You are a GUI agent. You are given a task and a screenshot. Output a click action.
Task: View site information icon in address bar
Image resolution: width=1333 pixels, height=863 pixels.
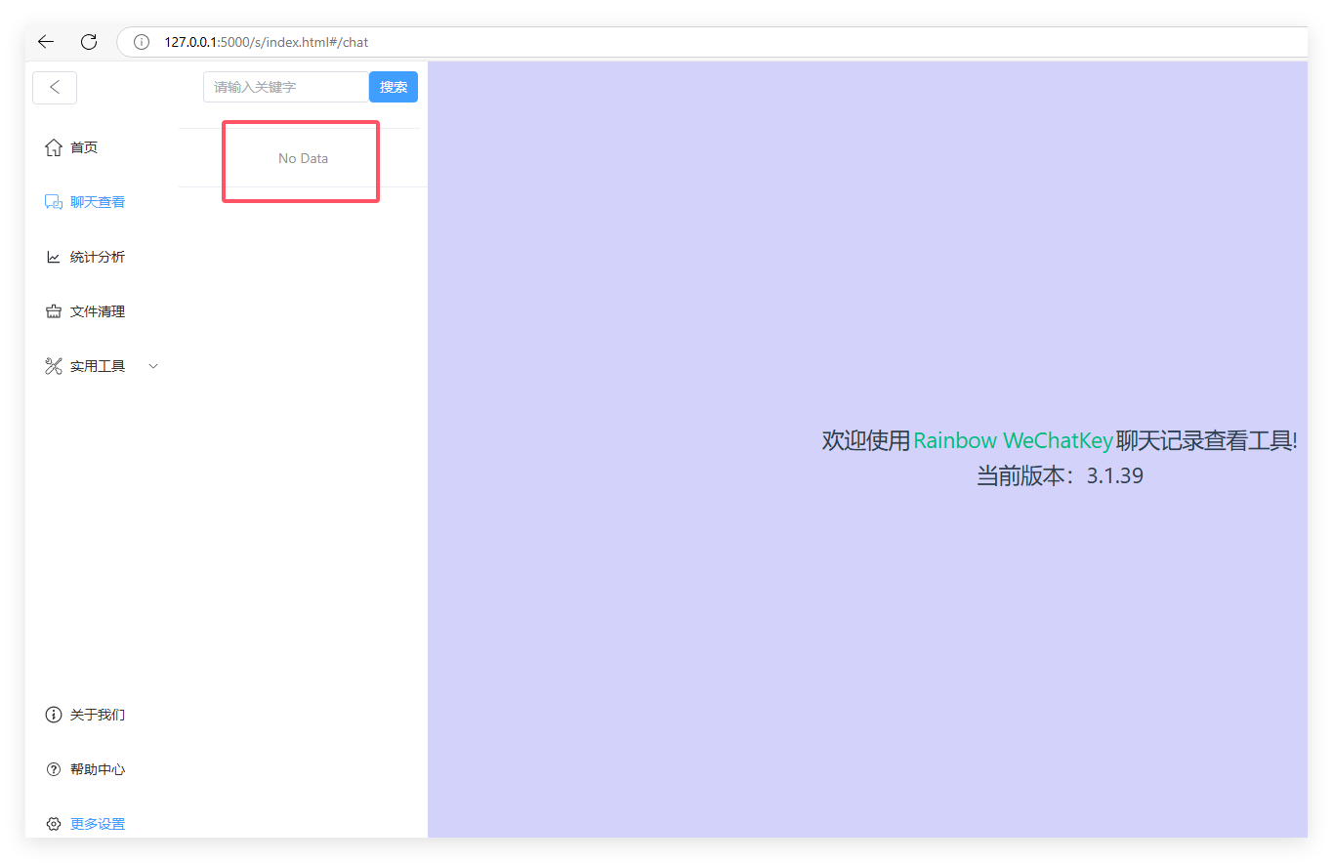coord(142,42)
